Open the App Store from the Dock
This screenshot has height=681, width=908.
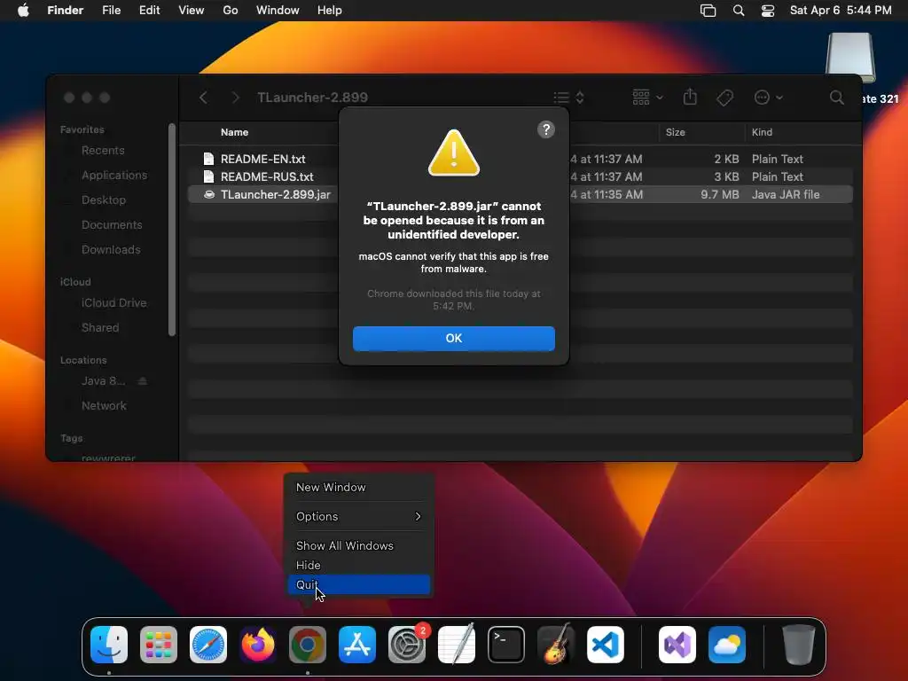point(357,645)
